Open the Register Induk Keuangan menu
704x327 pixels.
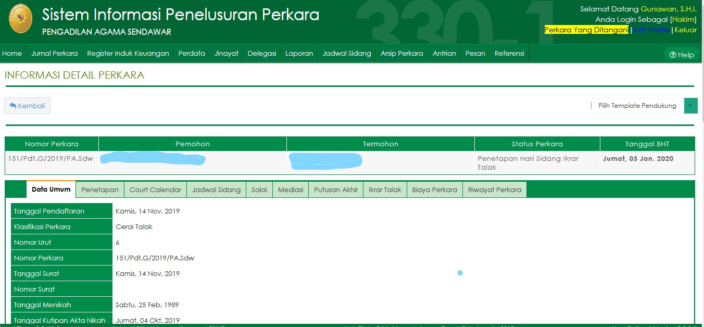tap(128, 53)
